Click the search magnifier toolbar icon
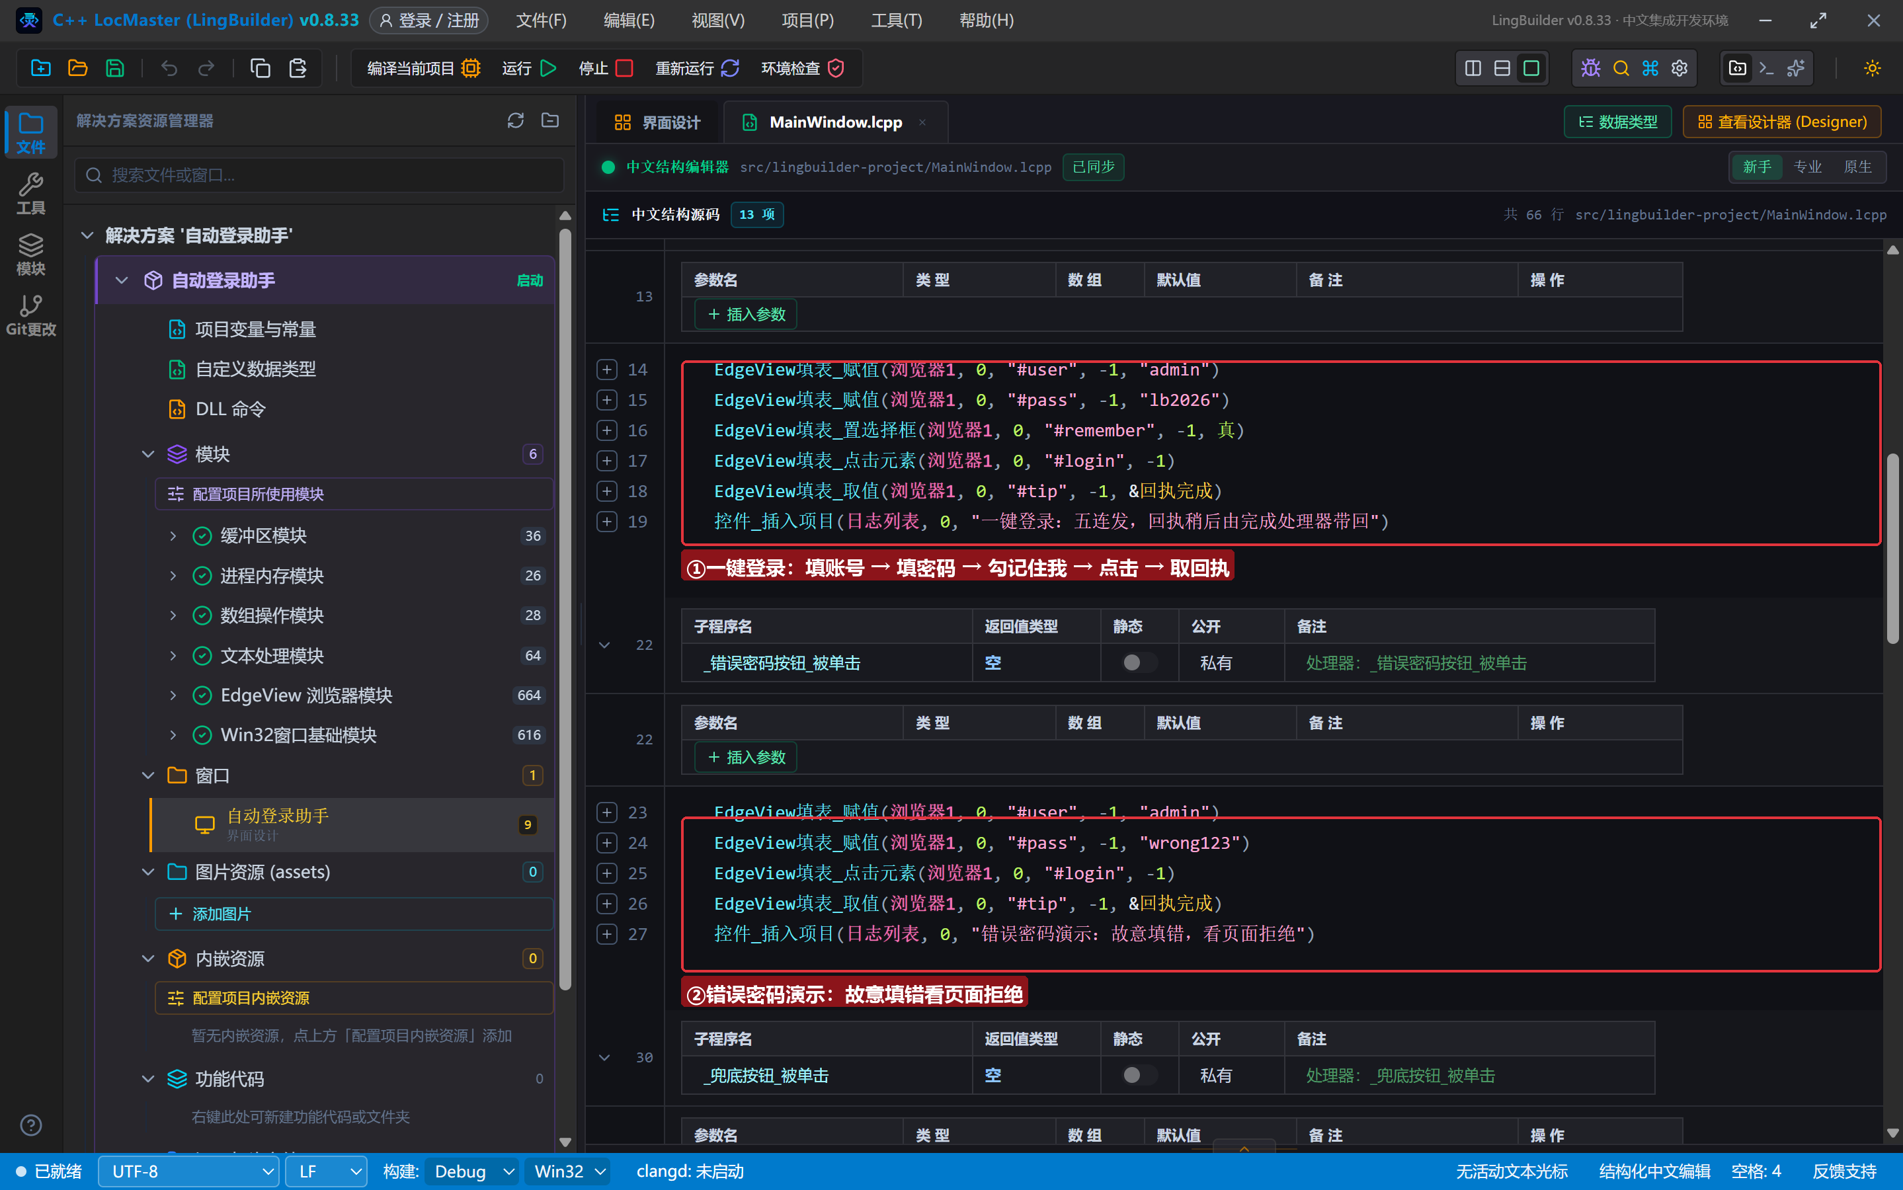The width and height of the screenshot is (1903, 1190). [x=1621, y=69]
